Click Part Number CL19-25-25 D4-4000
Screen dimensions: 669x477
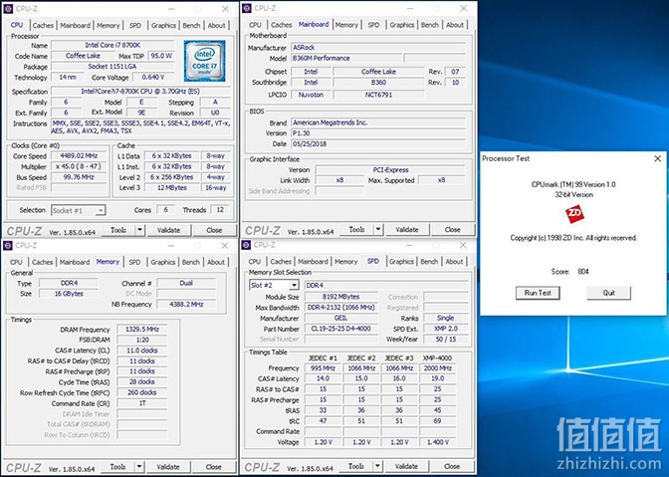340,329
